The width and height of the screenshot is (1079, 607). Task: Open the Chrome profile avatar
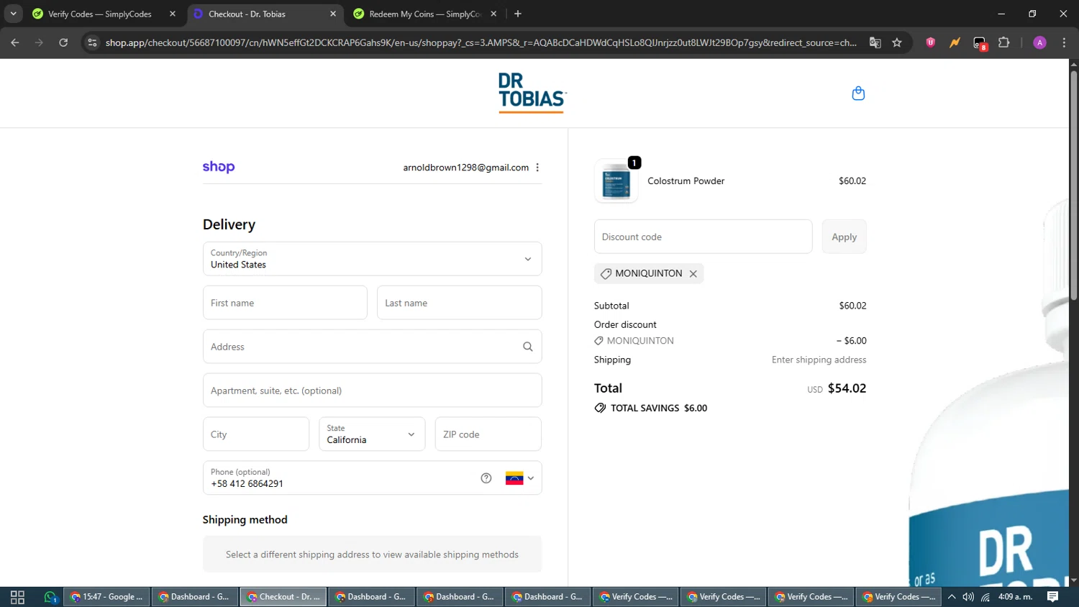pyautogui.click(x=1039, y=42)
